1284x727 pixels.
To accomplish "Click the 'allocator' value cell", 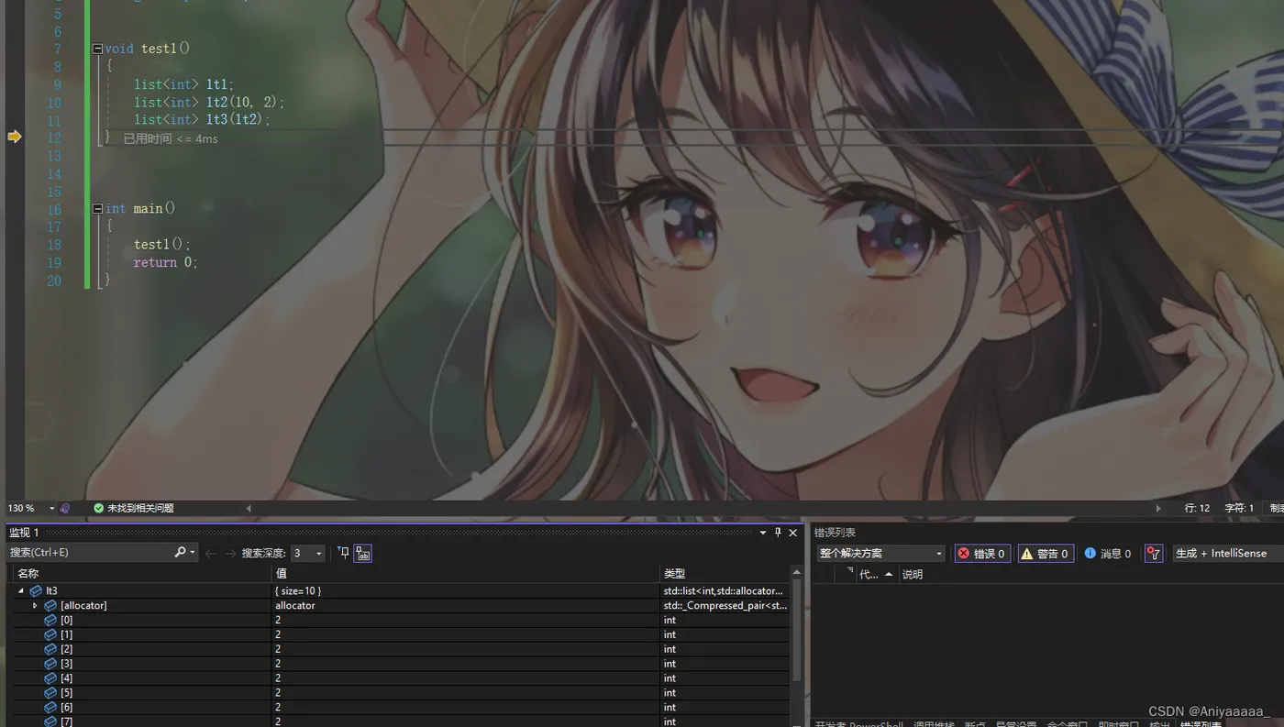I will pyautogui.click(x=295, y=606).
